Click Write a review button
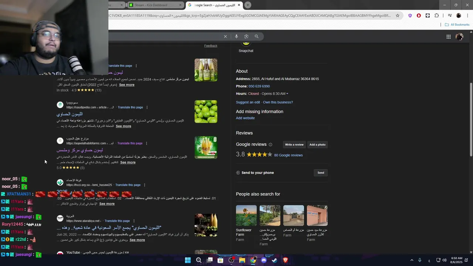Image resolution: width=473 pixels, height=266 pixels. pyautogui.click(x=294, y=145)
